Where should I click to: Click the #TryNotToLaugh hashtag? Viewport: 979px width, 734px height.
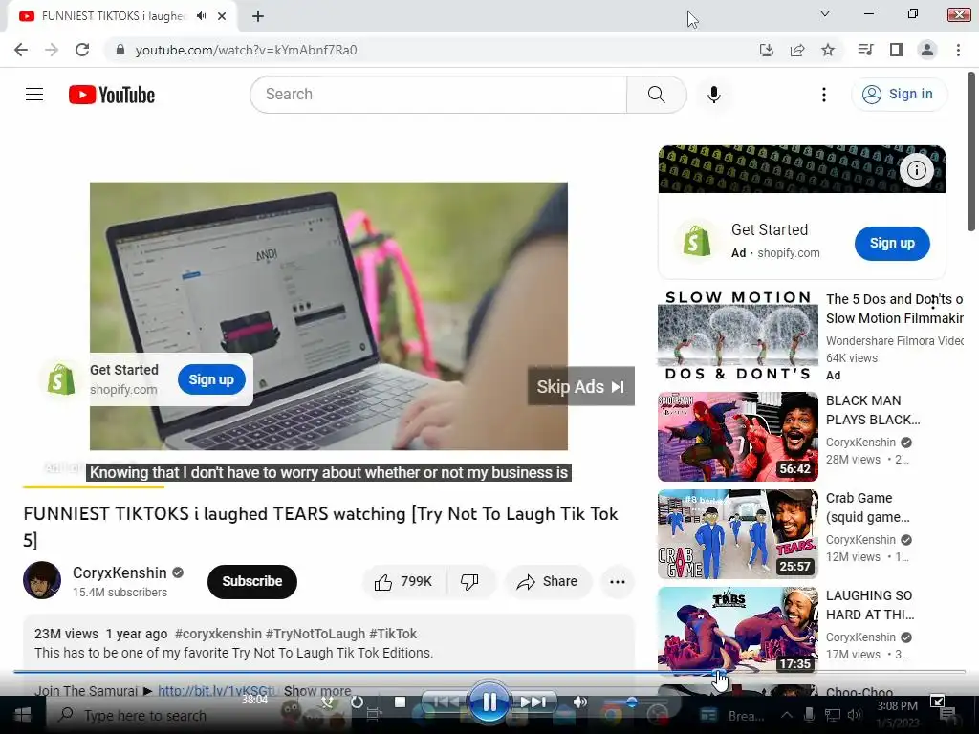point(315,634)
